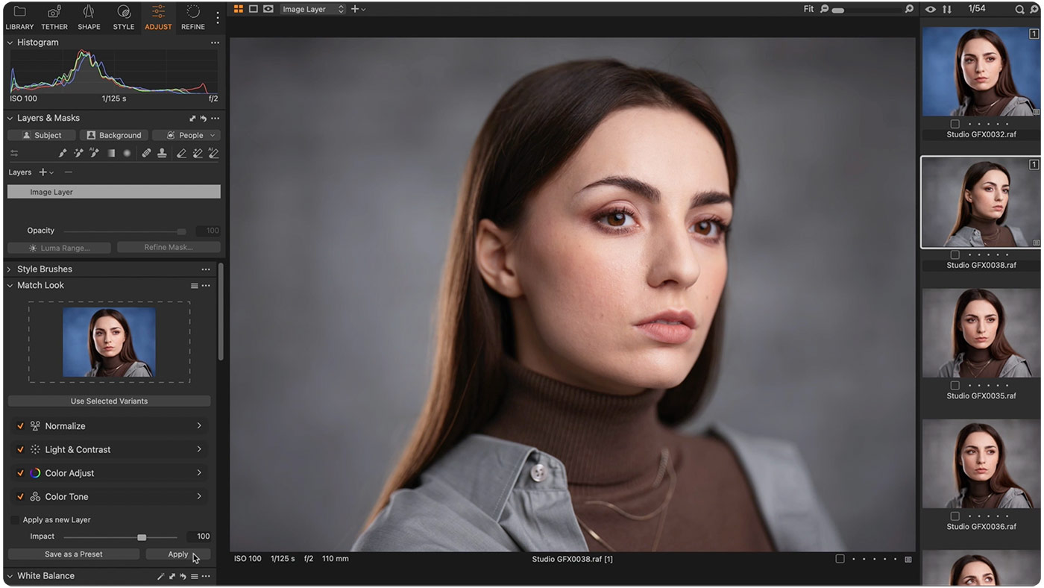Uncheck the Normalize checkbox
This screenshot has height=588, width=1044.
coord(21,426)
